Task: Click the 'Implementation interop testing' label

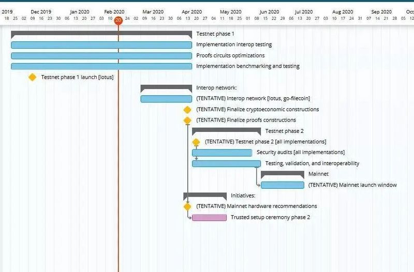Action: (x=234, y=44)
